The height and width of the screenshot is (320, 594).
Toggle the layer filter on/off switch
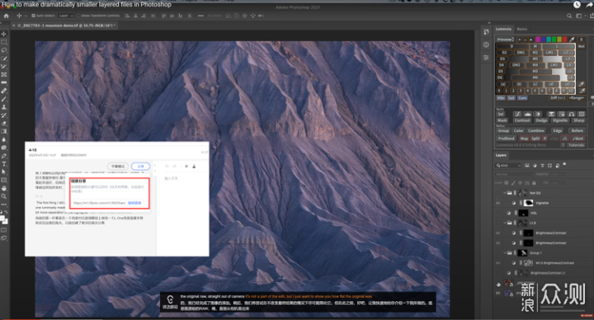pyautogui.click(x=564, y=164)
